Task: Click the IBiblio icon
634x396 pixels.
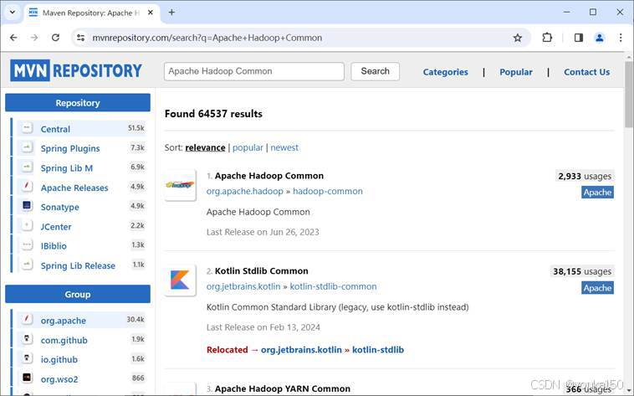Action: click(27, 245)
